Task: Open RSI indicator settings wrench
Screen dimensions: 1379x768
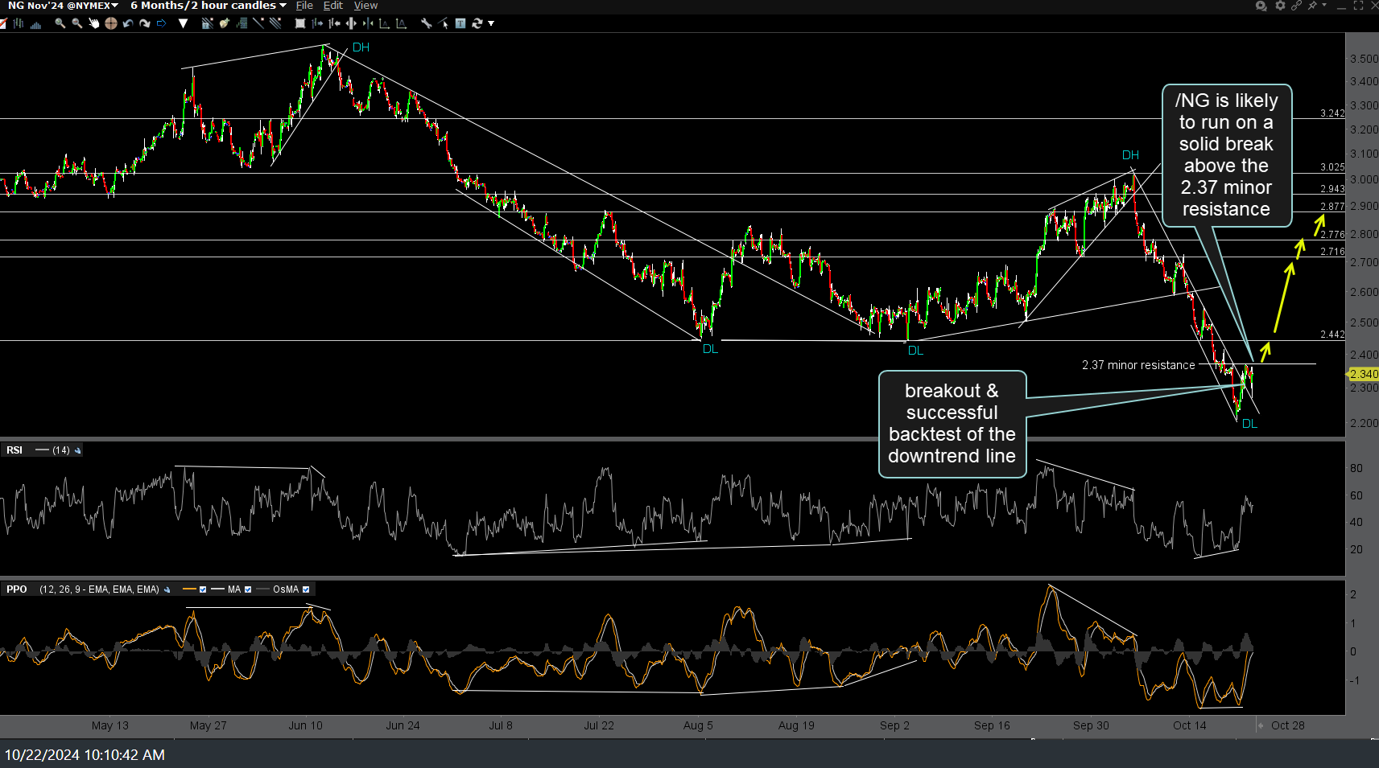Action: [x=78, y=450]
